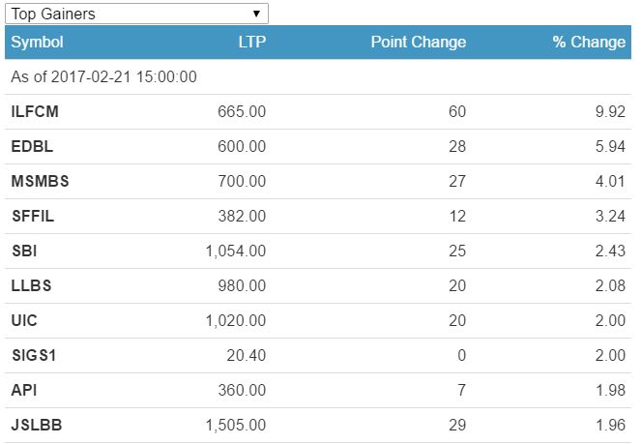The height and width of the screenshot is (444, 641).
Task: Click the As of 2017-02-21 timestamp row
Action: [x=104, y=76]
